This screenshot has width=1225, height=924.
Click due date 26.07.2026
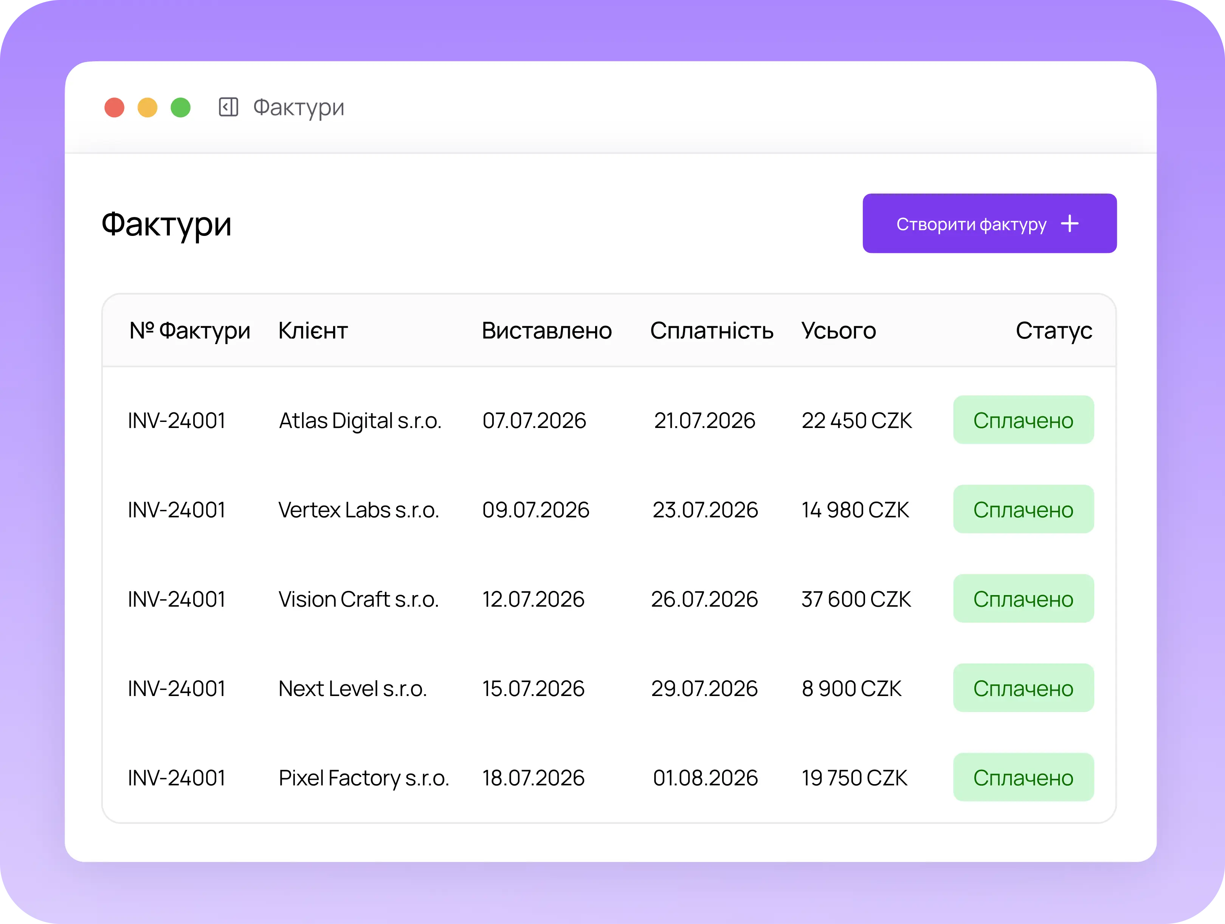tap(704, 599)
